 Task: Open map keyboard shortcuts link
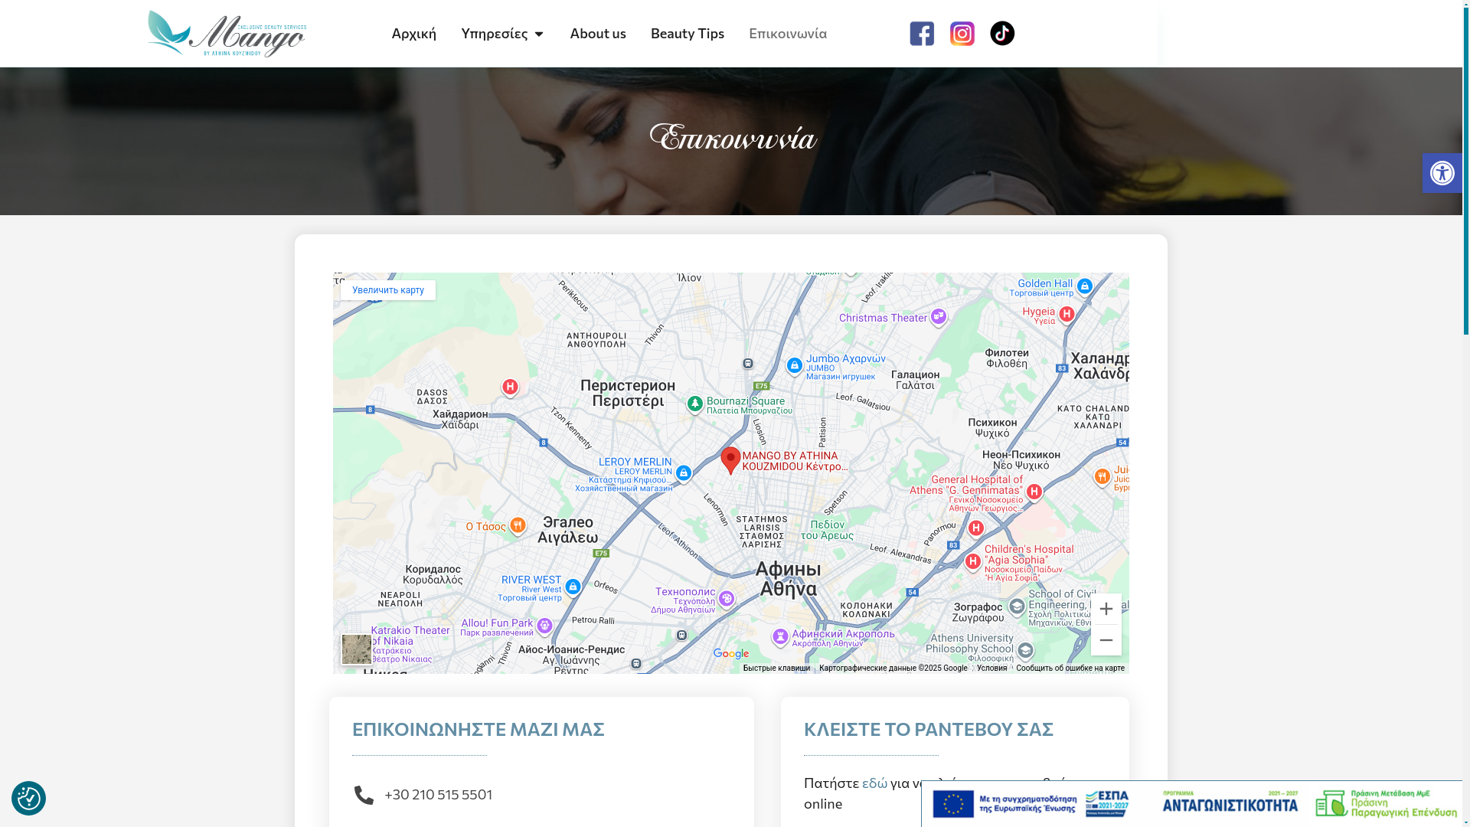pos(776,668)
